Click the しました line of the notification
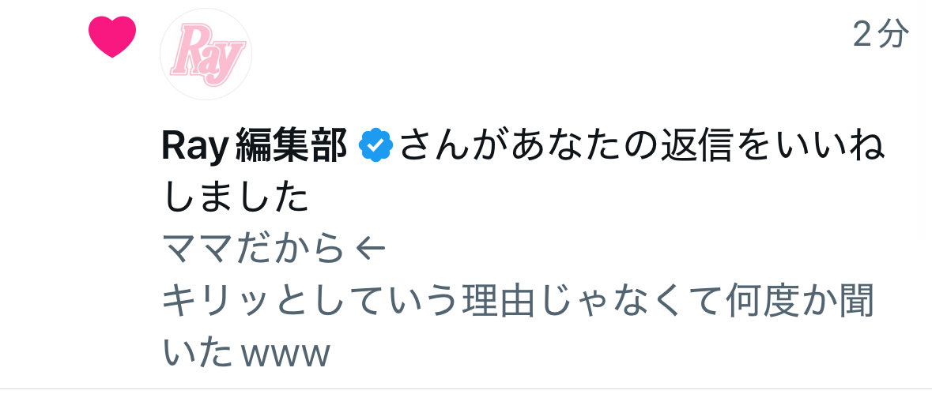Image resolution: width=932 pixels, height=394 pixels. pos(236,197)
